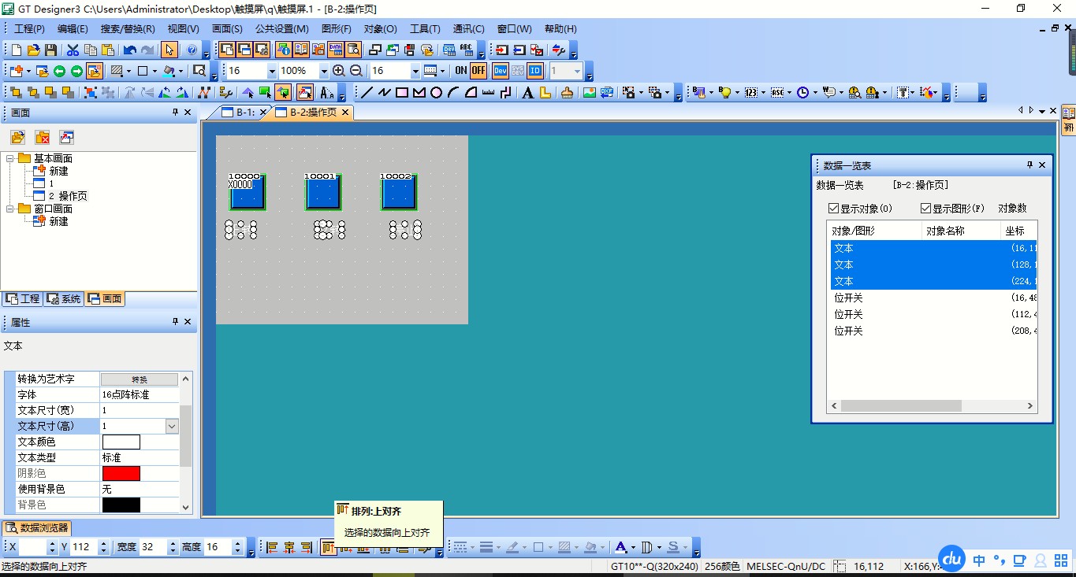The width and height of the screenshot is (1076, 577).
Task: Click the Open project folder icon
Action: pos(33,50)
